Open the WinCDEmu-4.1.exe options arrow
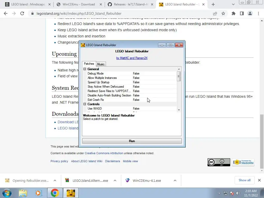Screen dimensions: 264x198 [175, 180]
